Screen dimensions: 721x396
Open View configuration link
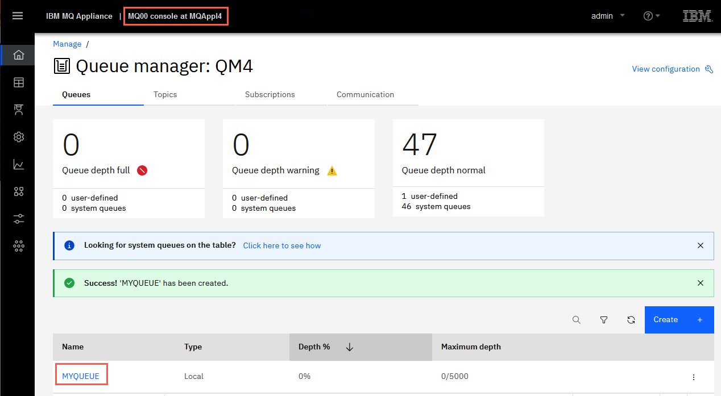pos(673,69)
